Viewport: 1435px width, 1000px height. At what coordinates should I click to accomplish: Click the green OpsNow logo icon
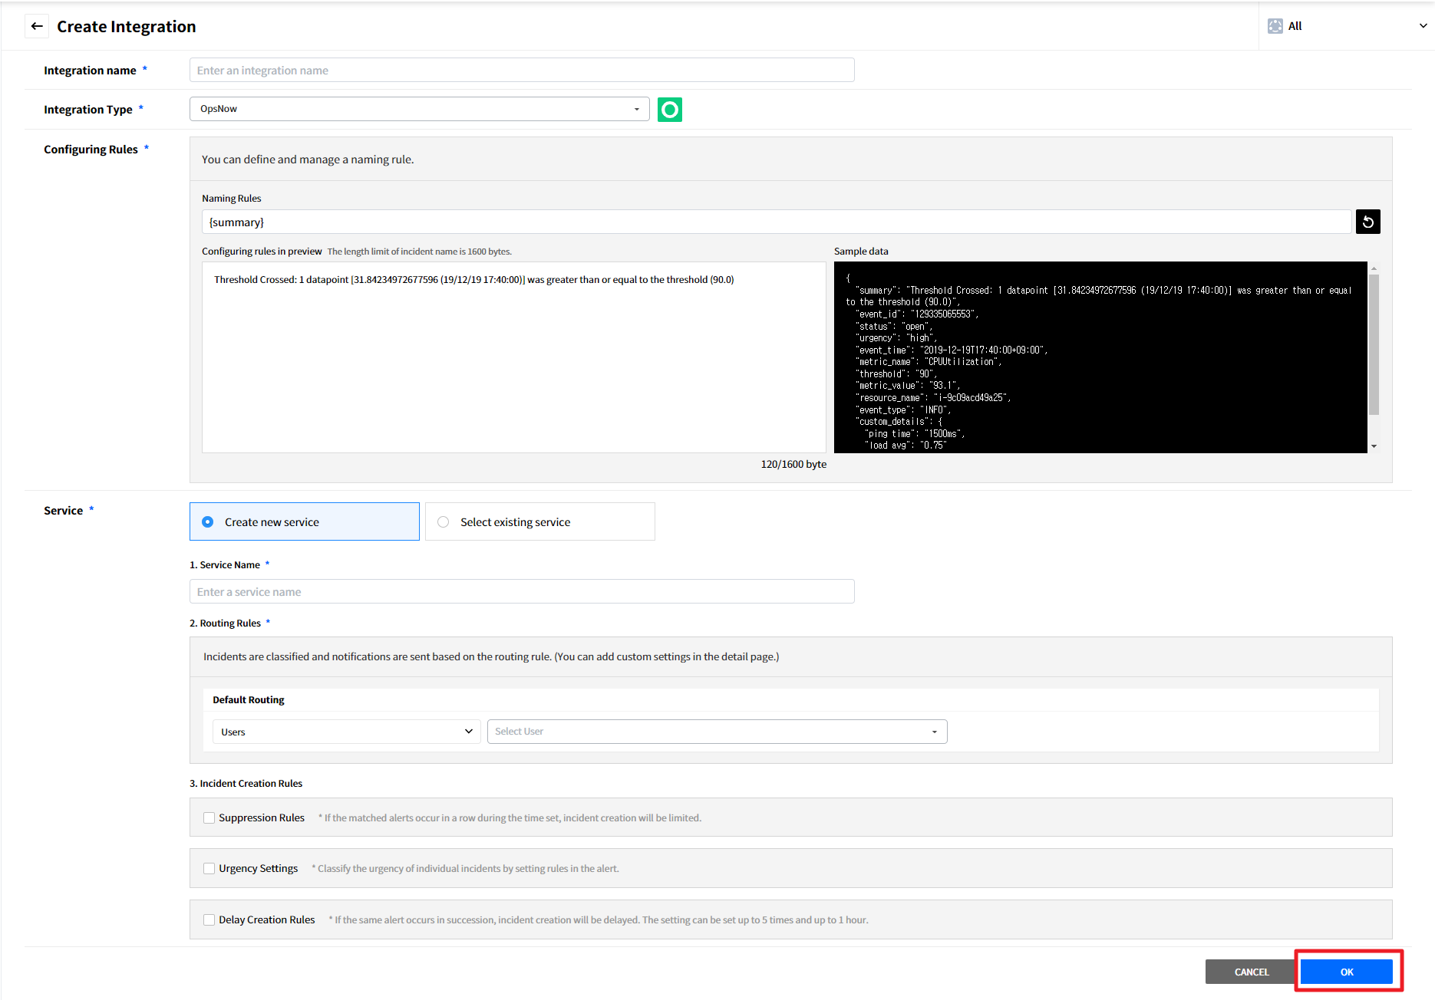tap(669, 110)
